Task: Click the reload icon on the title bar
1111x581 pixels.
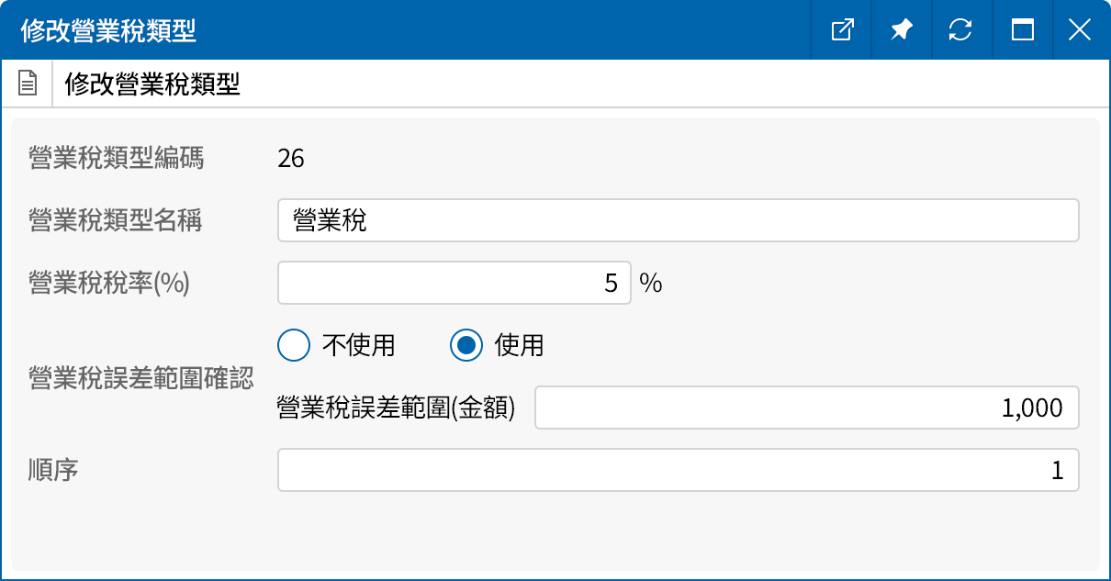Action: (x=960, y=29)
